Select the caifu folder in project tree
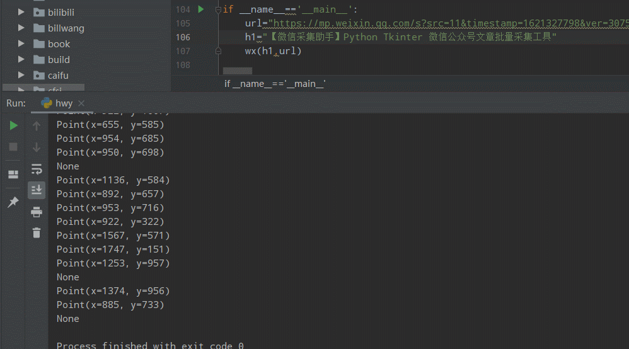This screenshot has height=349, width=629. click(58, 76)
